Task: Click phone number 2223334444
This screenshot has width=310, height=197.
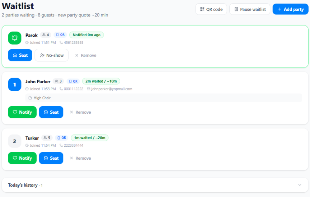Action: (73, 145)
